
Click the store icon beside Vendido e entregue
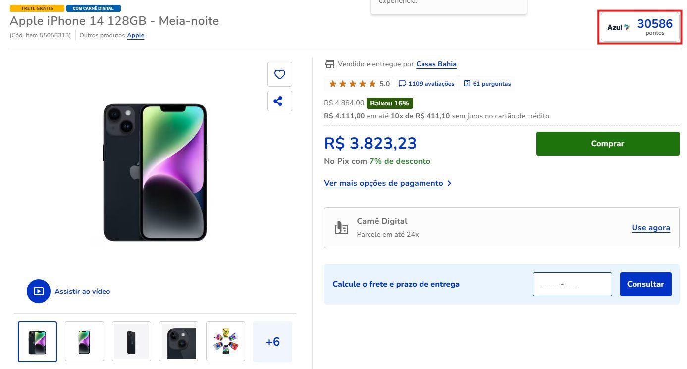[x=329, y=64]
